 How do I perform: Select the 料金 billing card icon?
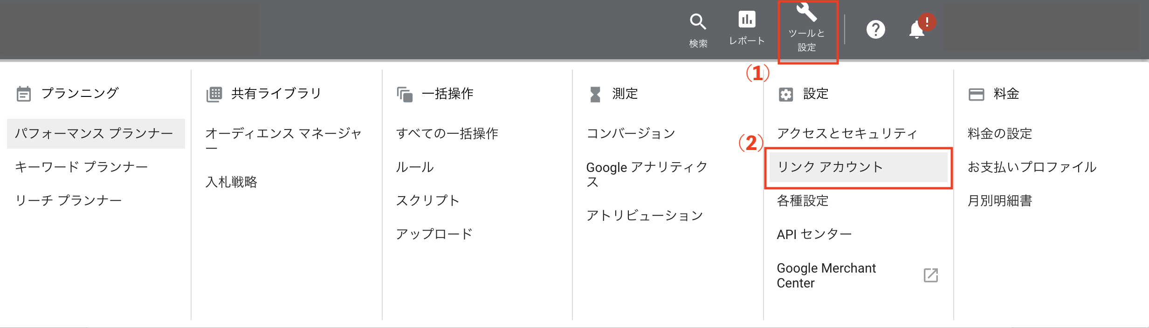point(976,93)
